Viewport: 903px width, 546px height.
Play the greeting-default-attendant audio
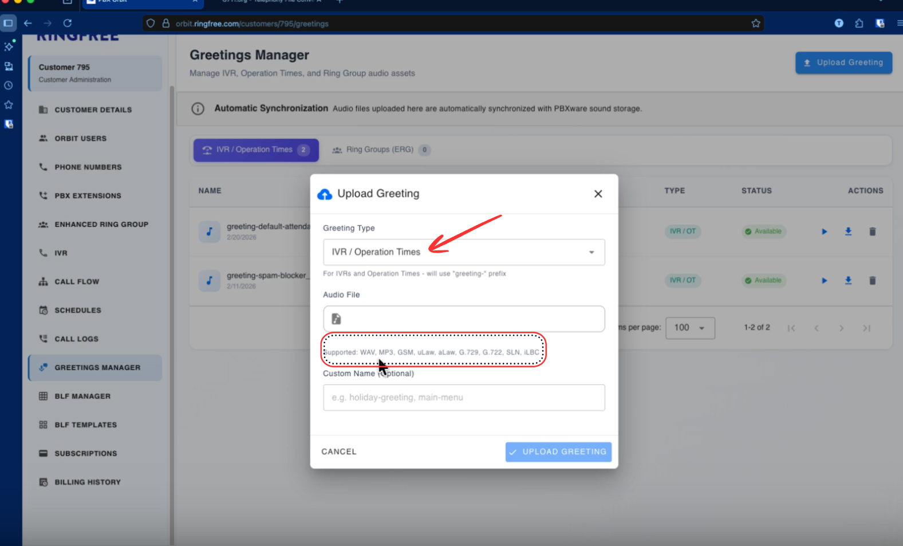(x=824, y=232)
